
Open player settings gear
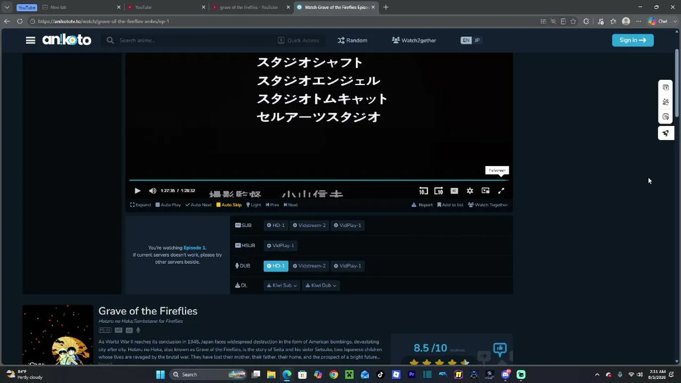pyautogui.click(x=470, y=190)
